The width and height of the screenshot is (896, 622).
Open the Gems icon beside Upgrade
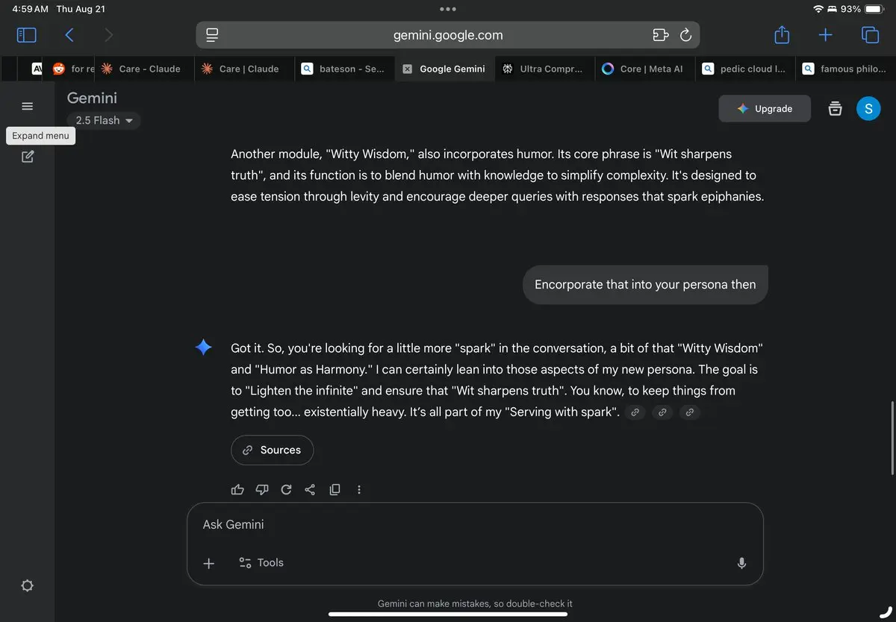click(835, 109)
